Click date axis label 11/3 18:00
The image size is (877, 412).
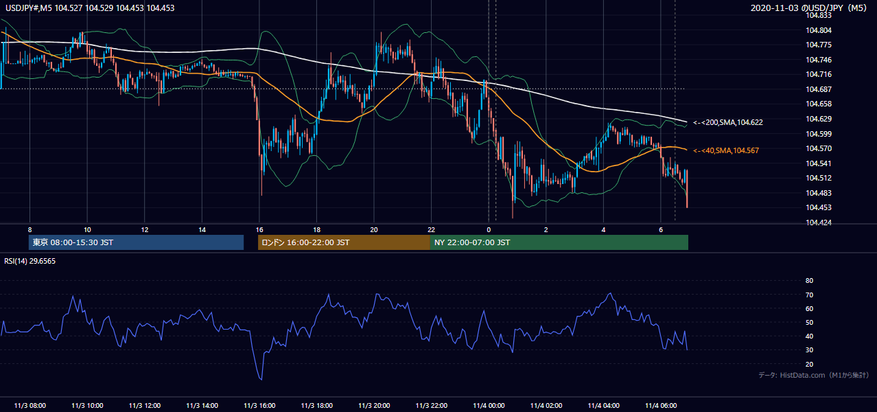tap(316, 406)
